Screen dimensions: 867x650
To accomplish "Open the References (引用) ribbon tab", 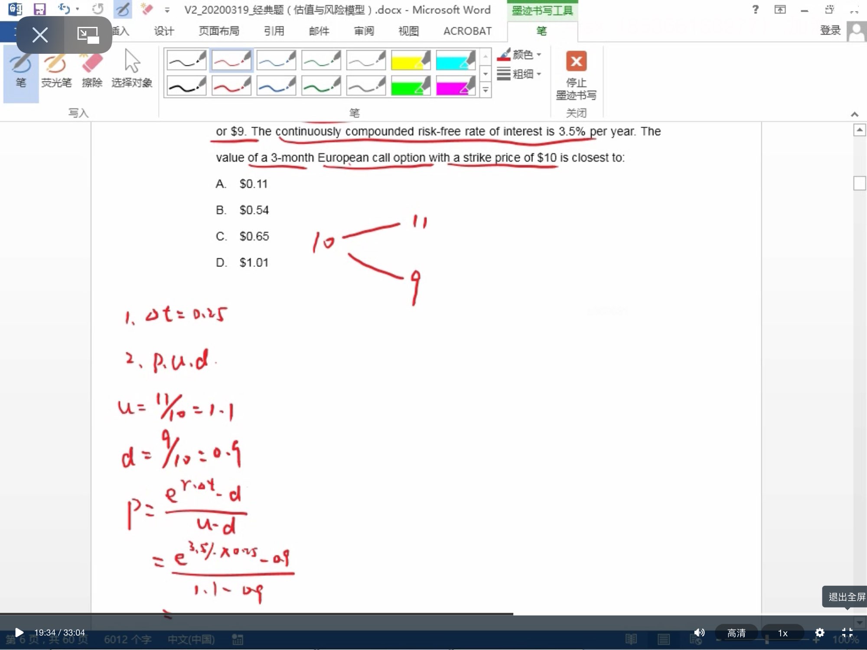I will 274,31.
